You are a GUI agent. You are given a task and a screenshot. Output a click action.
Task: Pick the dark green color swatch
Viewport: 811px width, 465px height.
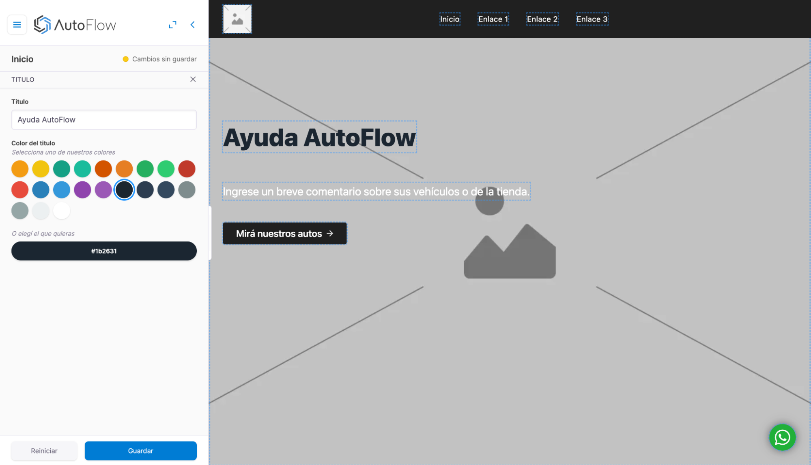click(145, 169)
